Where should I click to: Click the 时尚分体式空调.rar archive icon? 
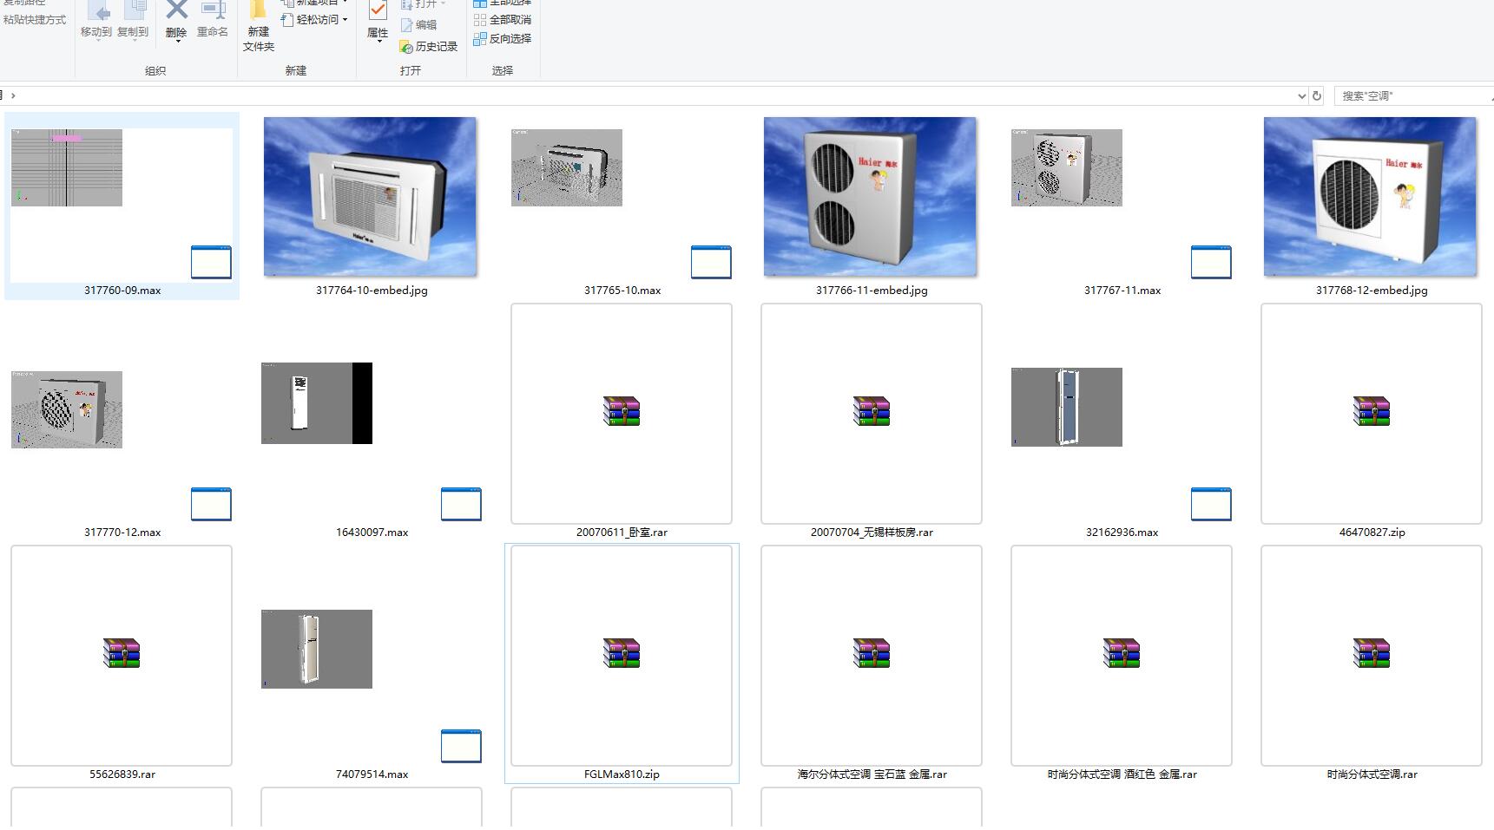pos(1372,653)
